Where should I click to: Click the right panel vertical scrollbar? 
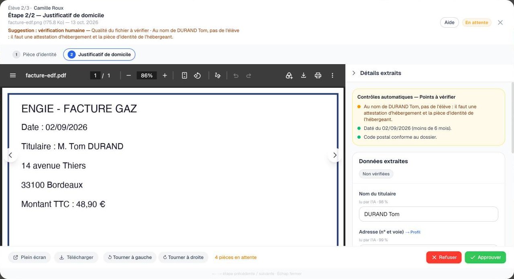[512, 117]
